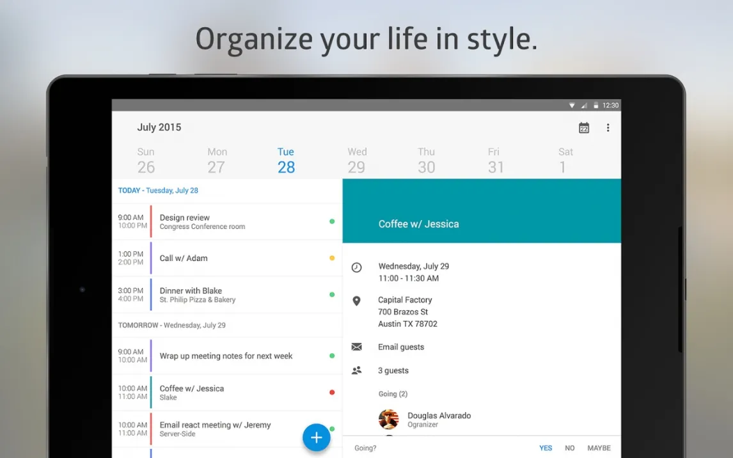Viewport: 733px width, 458px height.
Task: Open the jump-to-today calendar icon
Action: tap(583, 128)
